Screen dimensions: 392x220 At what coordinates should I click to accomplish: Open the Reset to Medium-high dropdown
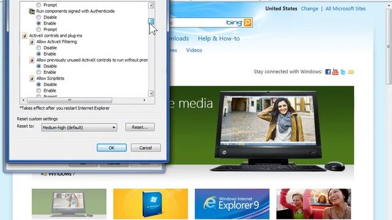[79, 128]
